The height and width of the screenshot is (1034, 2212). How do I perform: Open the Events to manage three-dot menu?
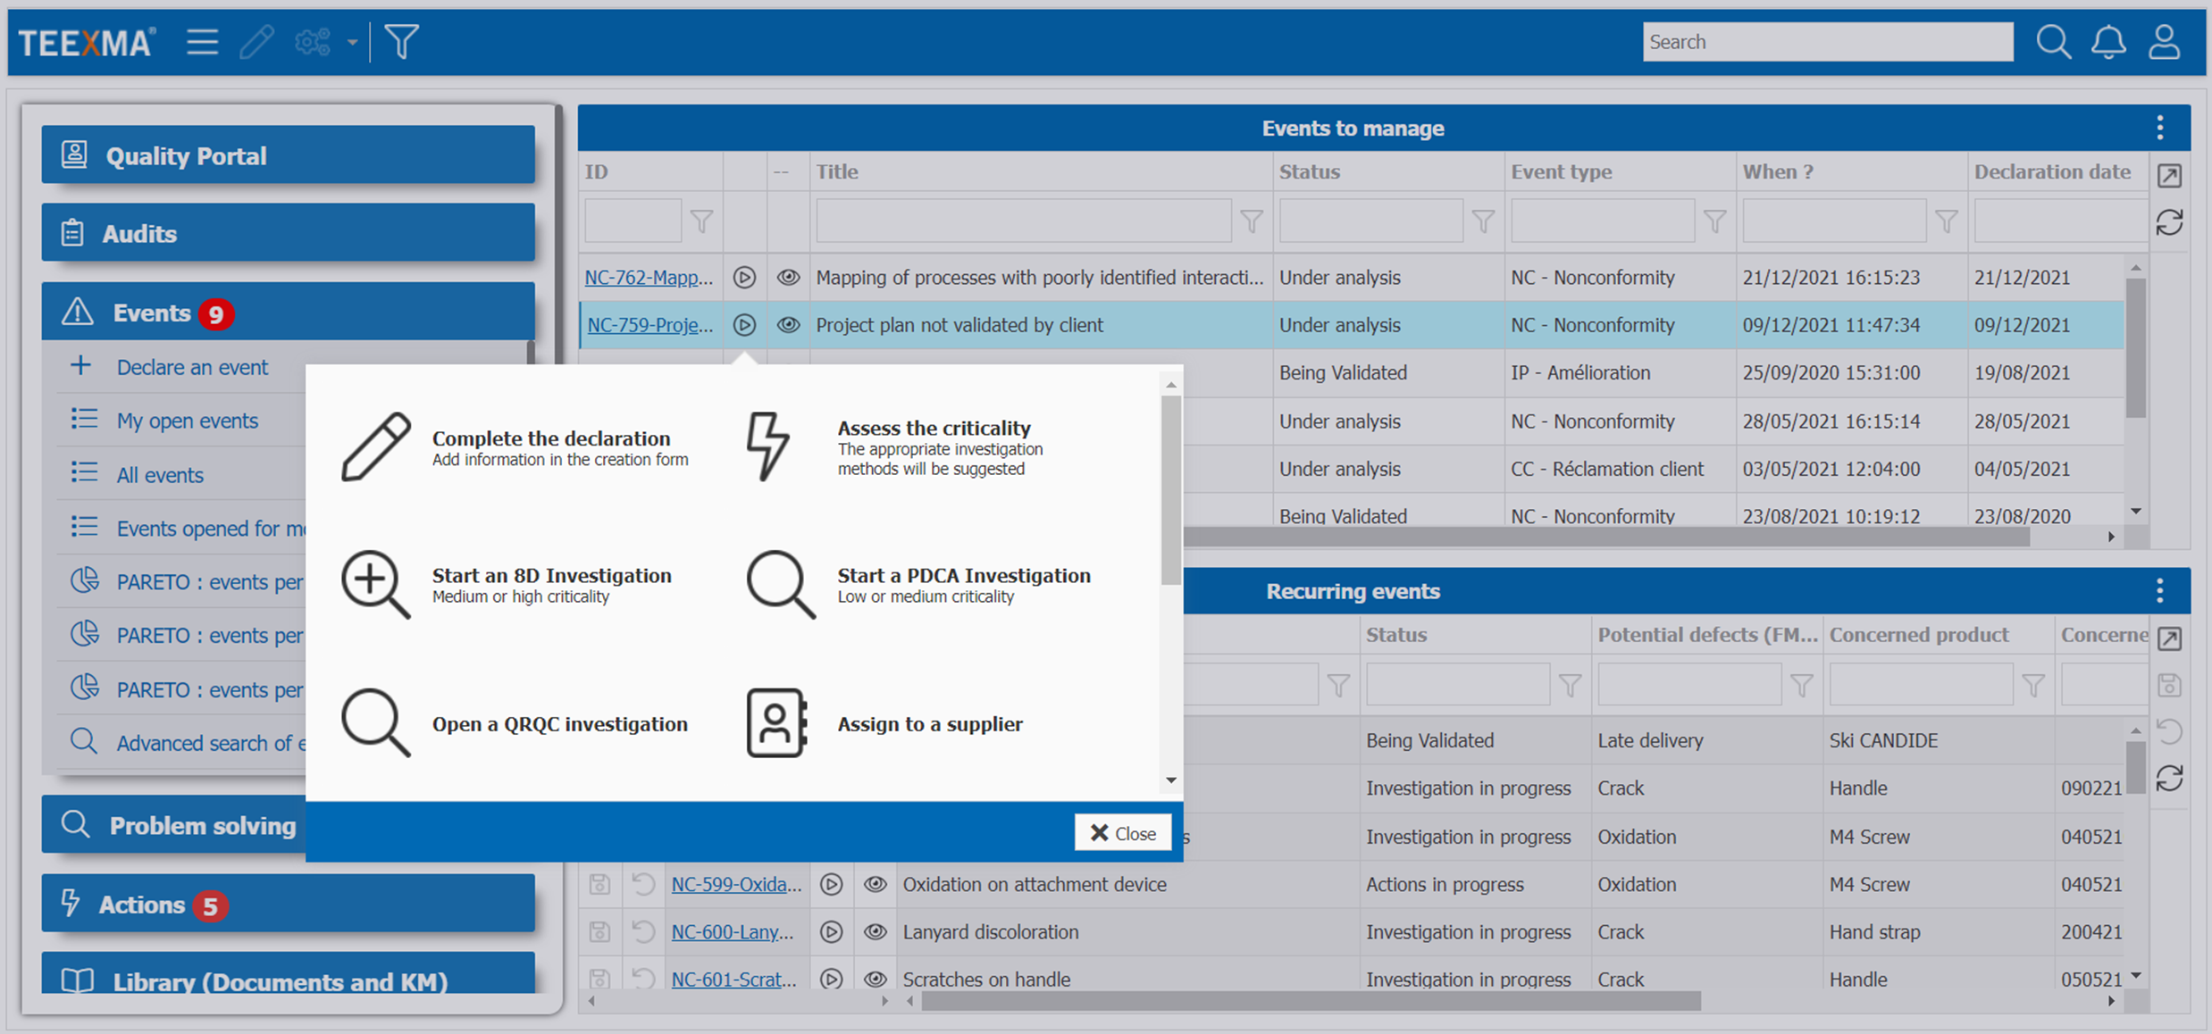(x=2159, y=128)
